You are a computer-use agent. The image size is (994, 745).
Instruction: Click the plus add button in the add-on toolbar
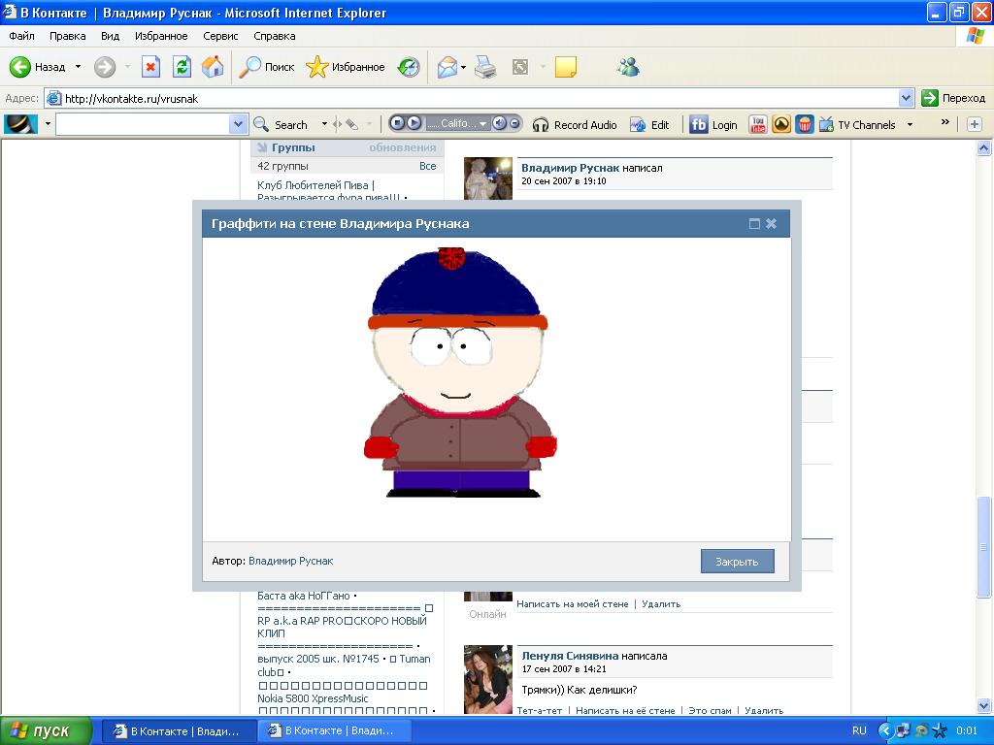tap(975, 124)
